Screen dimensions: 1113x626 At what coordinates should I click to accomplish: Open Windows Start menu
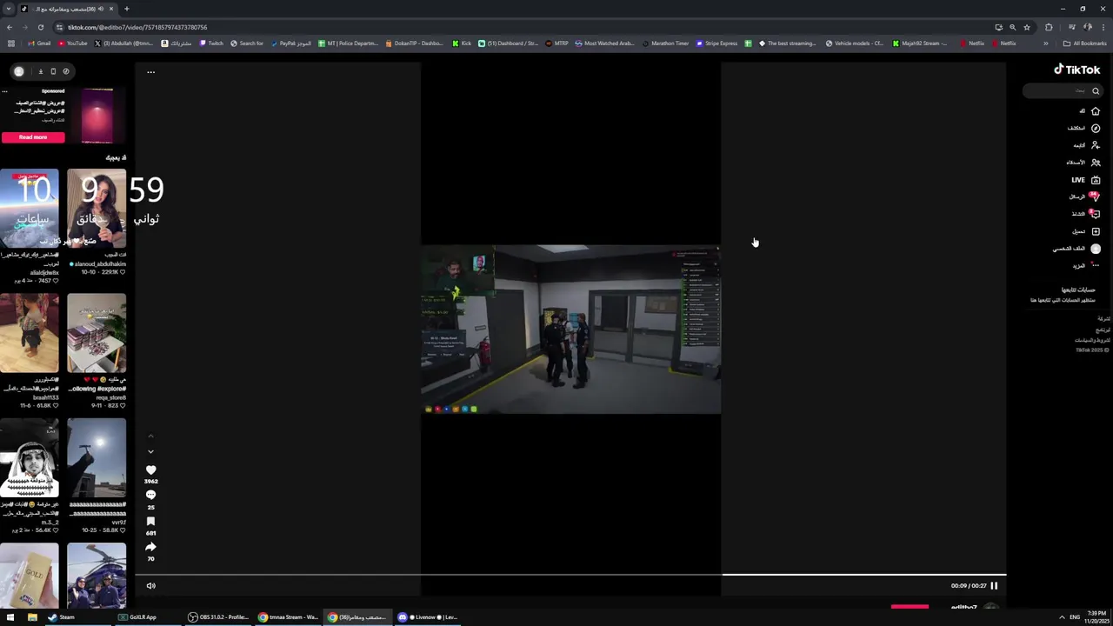tap(10, 617)
